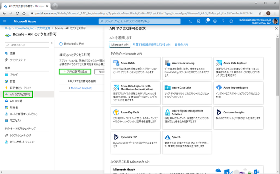Viewport: 280px width, 174px height.
Task: Open the help question mark icon
Action: click(223, 21)
